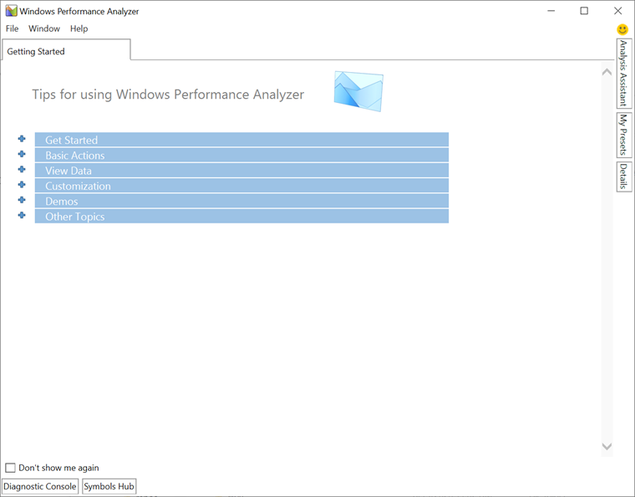Viewport: 635px width, 497px height.
Task: Click the scroll down arrow
Action: 607,446
